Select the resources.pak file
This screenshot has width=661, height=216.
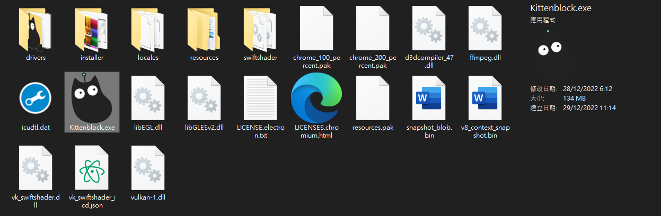coord(373,99)
